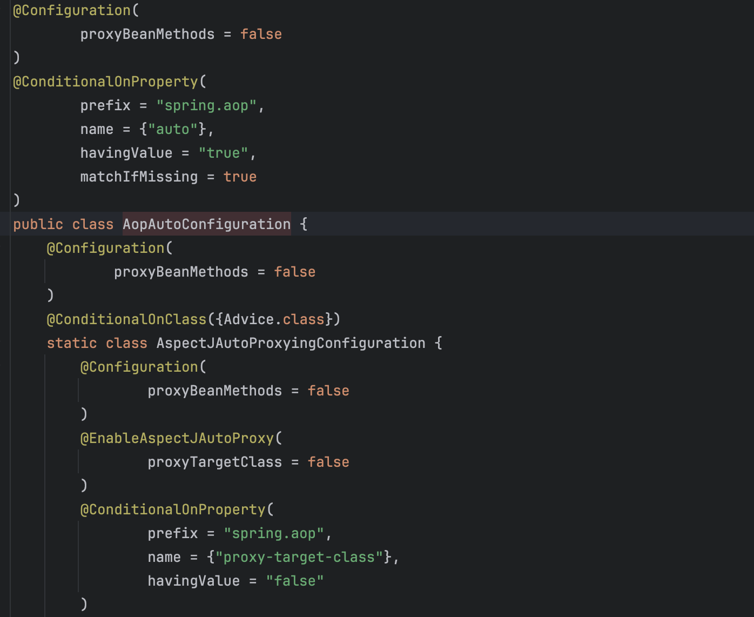Click the @Configuration annotation on the first line
The height and width of the screenshot is (617, 754).
pyautogui.click(x=71, y=10)
